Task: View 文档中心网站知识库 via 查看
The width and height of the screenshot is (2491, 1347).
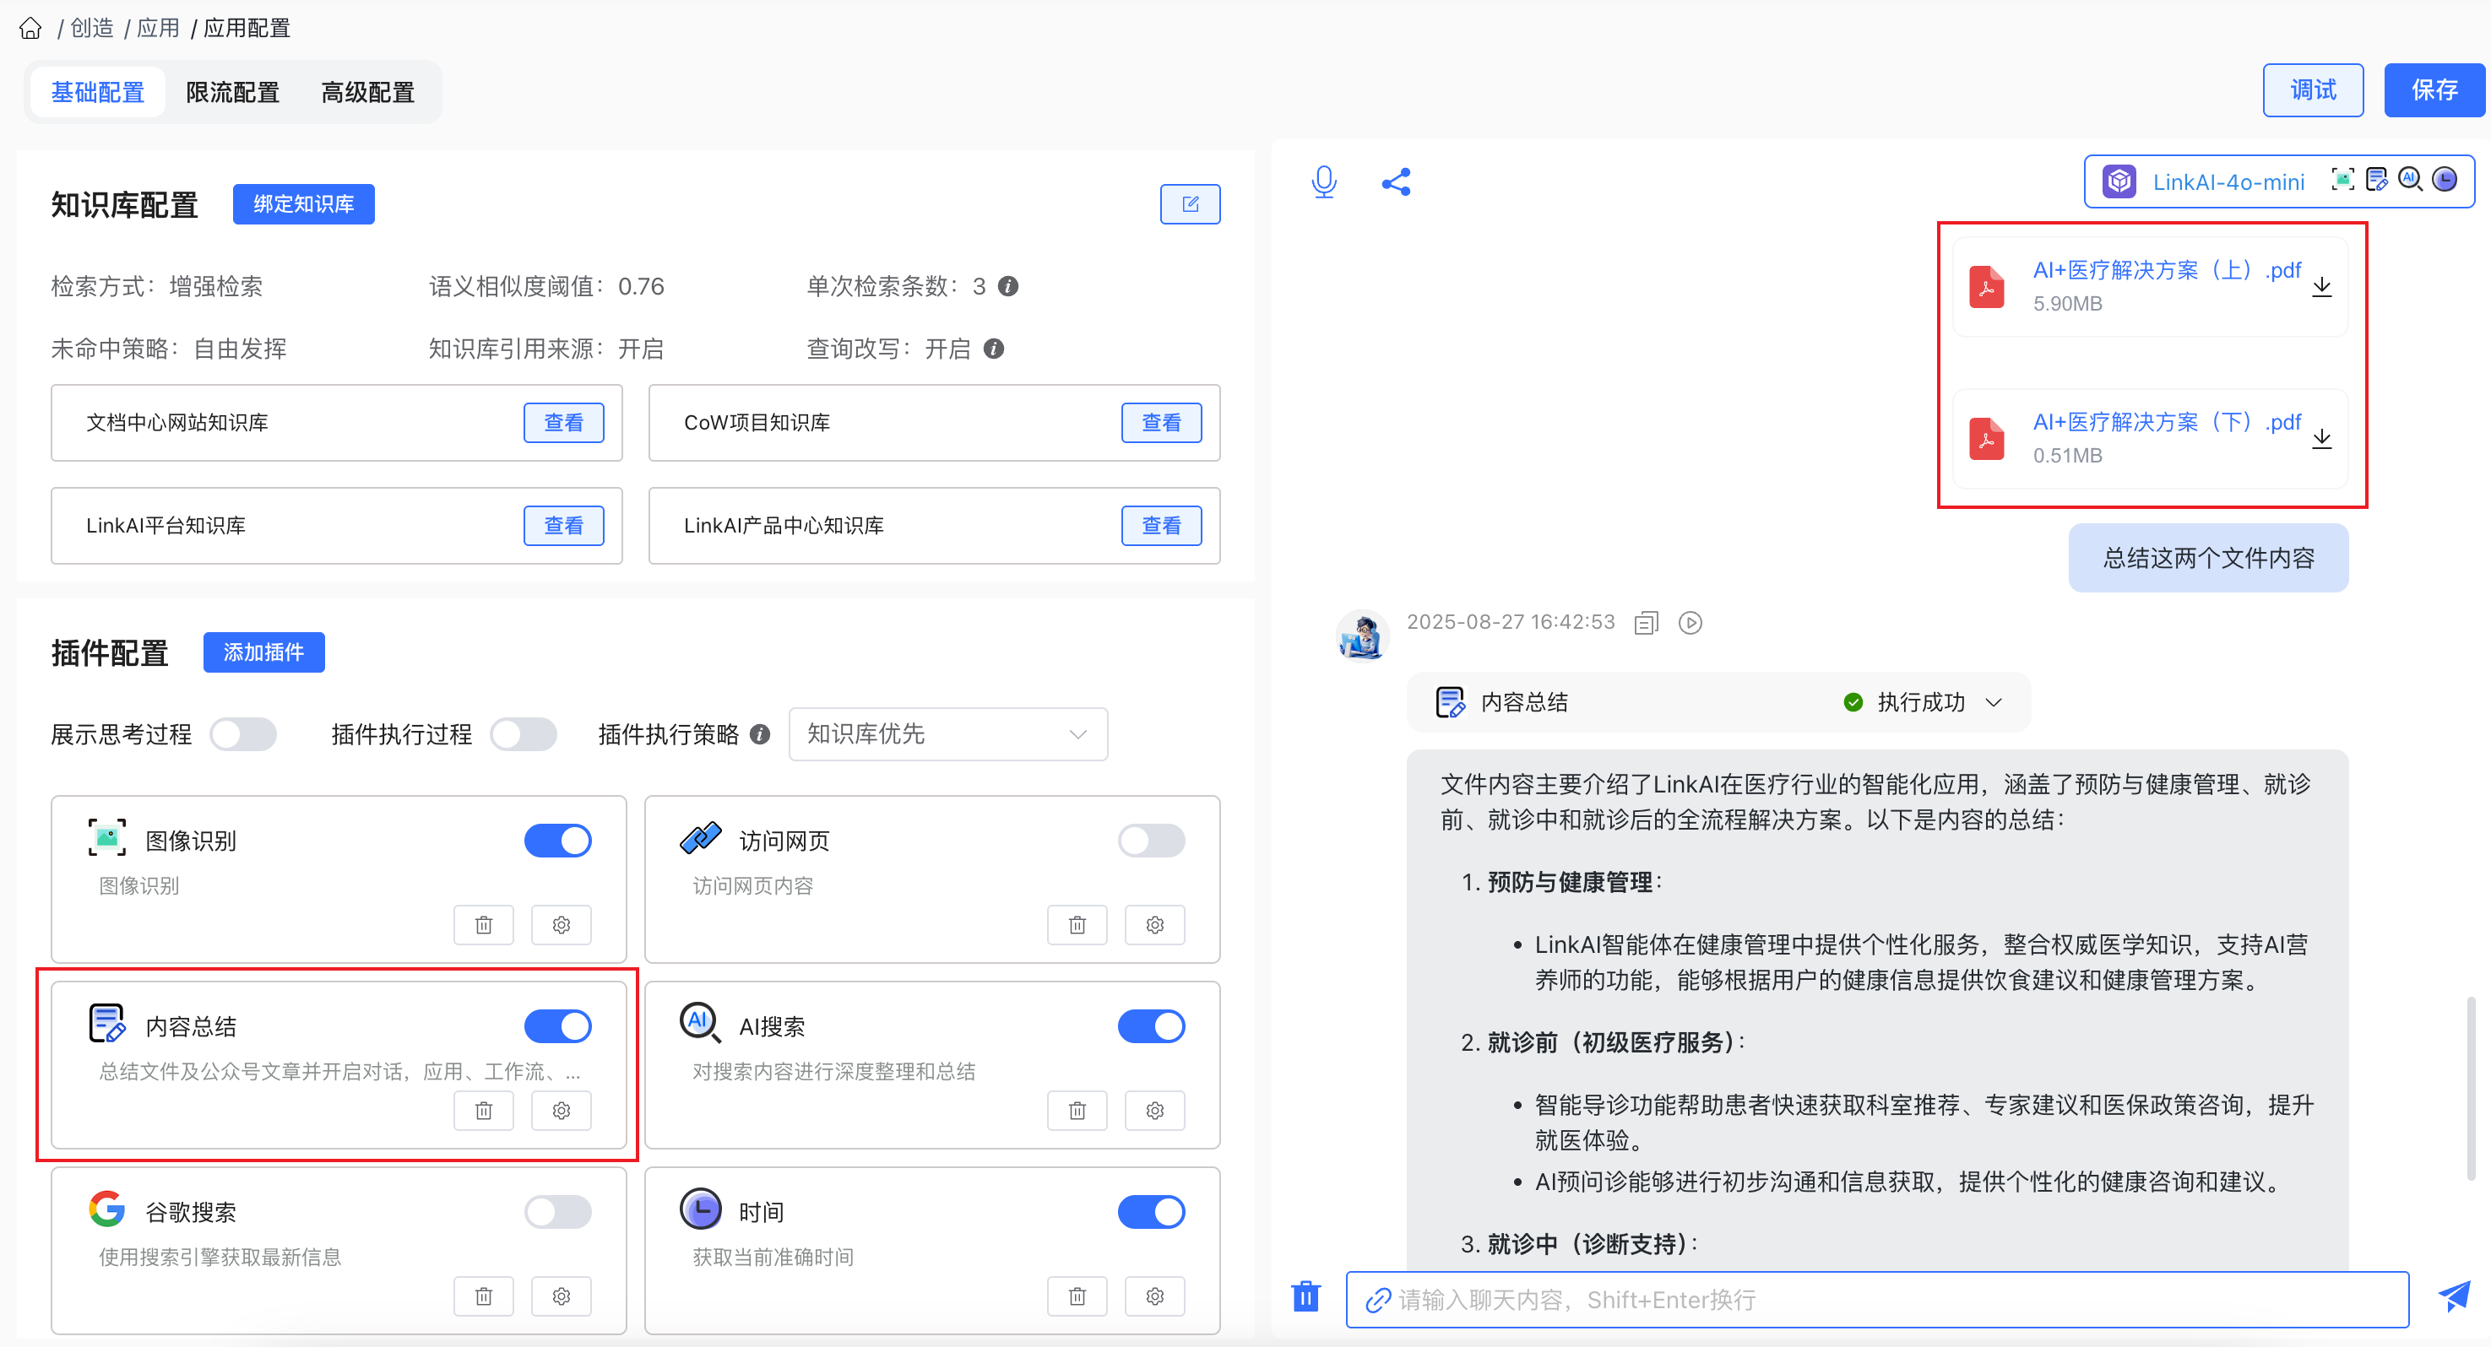Action: coord(564,422)
